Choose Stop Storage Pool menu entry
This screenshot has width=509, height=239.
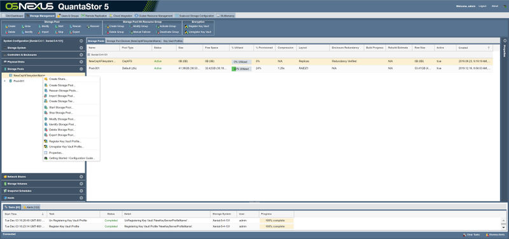[x=71, y=113]
